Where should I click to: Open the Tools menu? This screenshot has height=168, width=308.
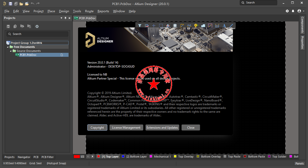point(77,11)
